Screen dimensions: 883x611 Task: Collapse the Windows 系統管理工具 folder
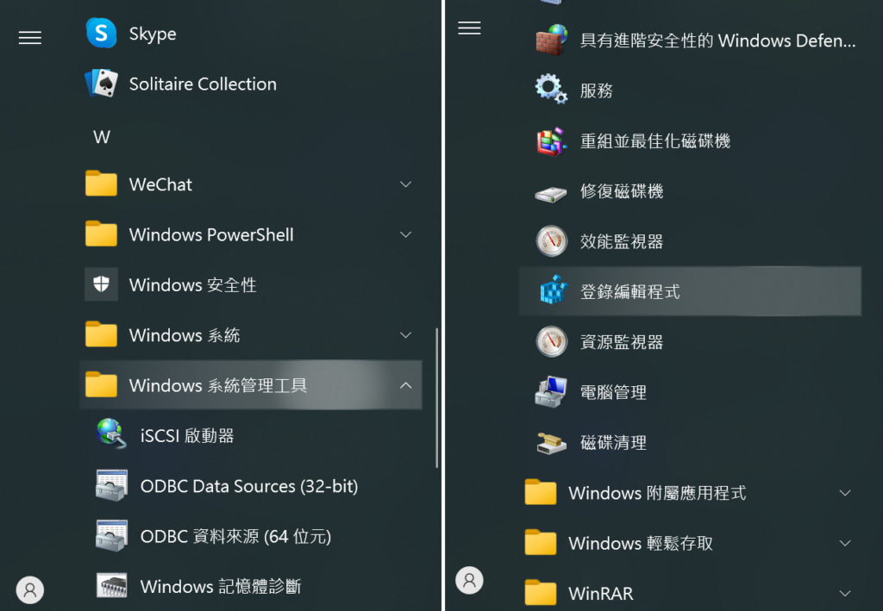click(251, 385)
